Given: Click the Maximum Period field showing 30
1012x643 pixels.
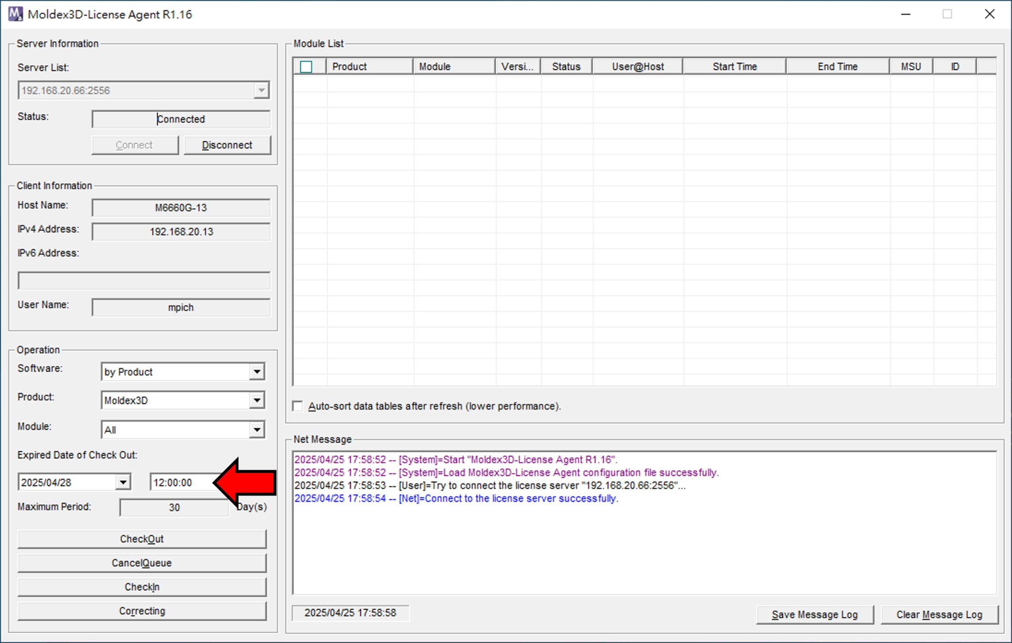Looking at the screenshot, I should click(x=174, y=508).
